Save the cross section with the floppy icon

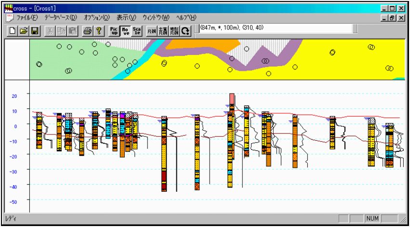point(34,31)
